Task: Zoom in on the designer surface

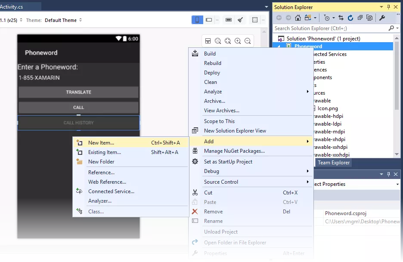Action: [238, 41]
